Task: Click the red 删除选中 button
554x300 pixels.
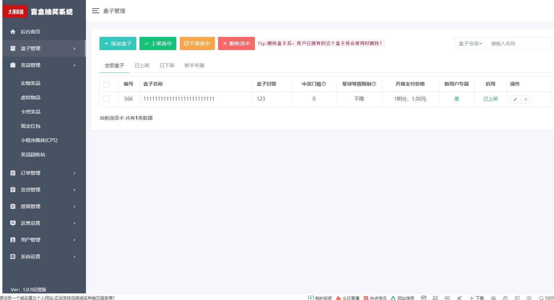Action: 236,44
